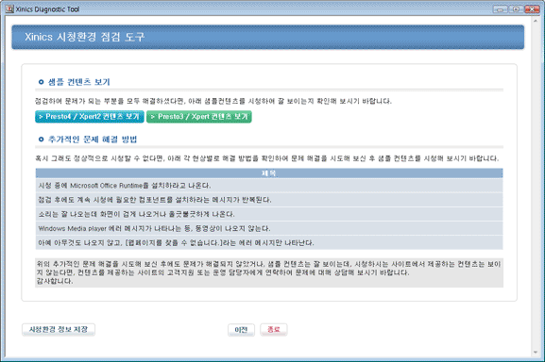Click the Xinics Diagnostic Tool title bar icon

click(x=9, y=9)
